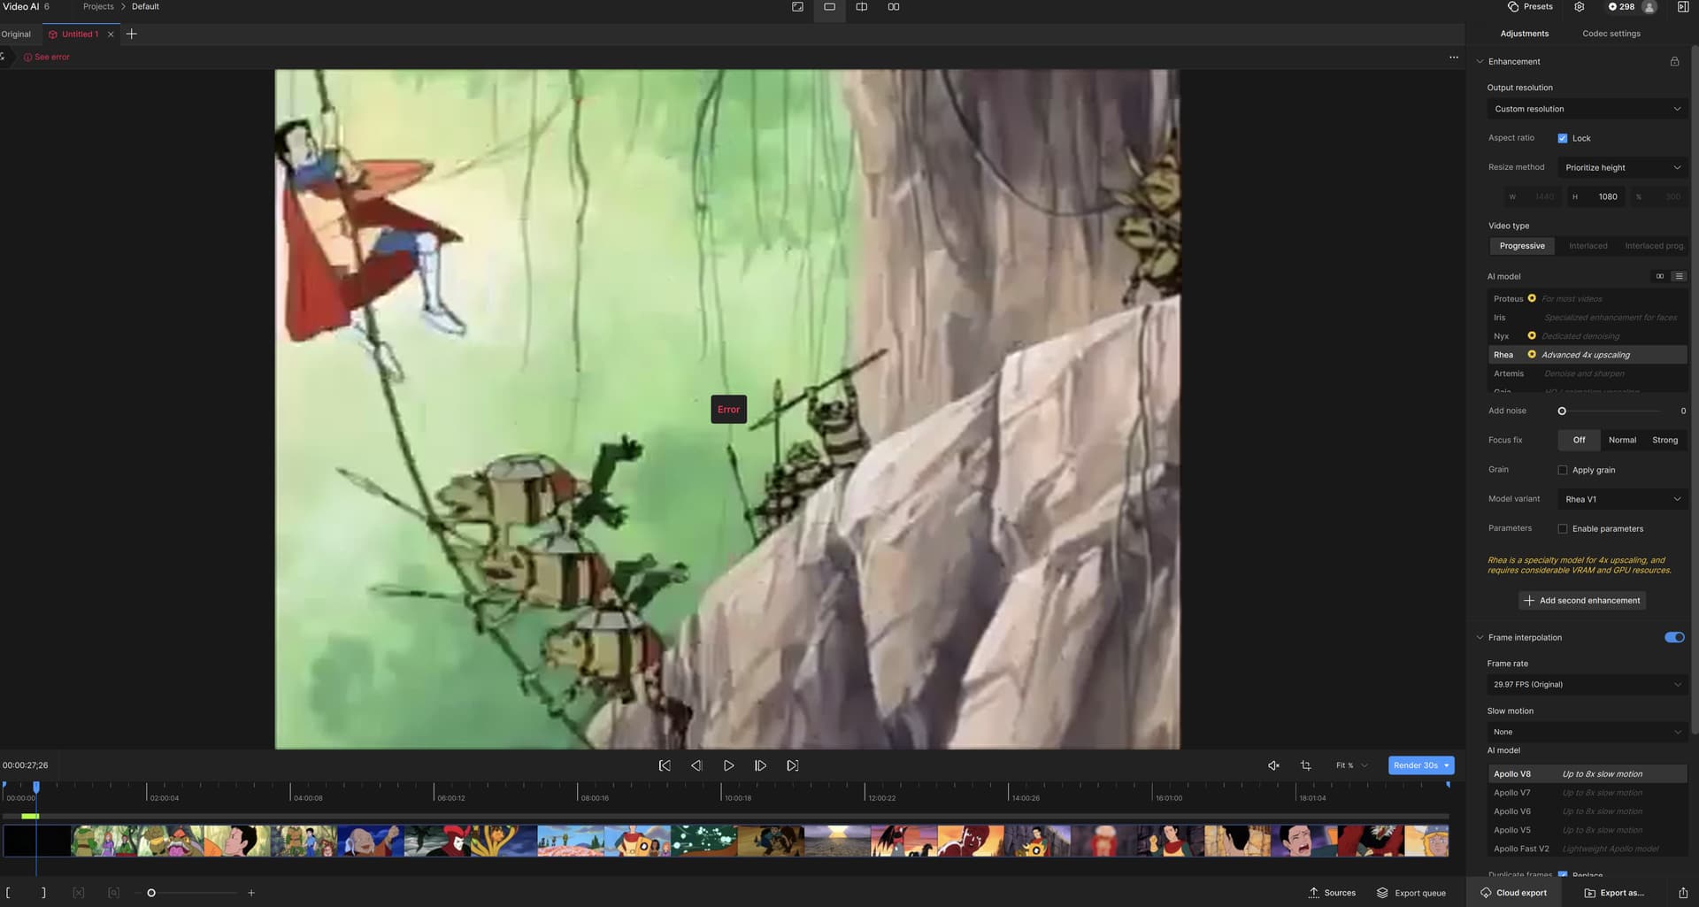Screen dimensions: 1699x907
Task: Add a new tab with the plus icon
Action: [132, 35]
